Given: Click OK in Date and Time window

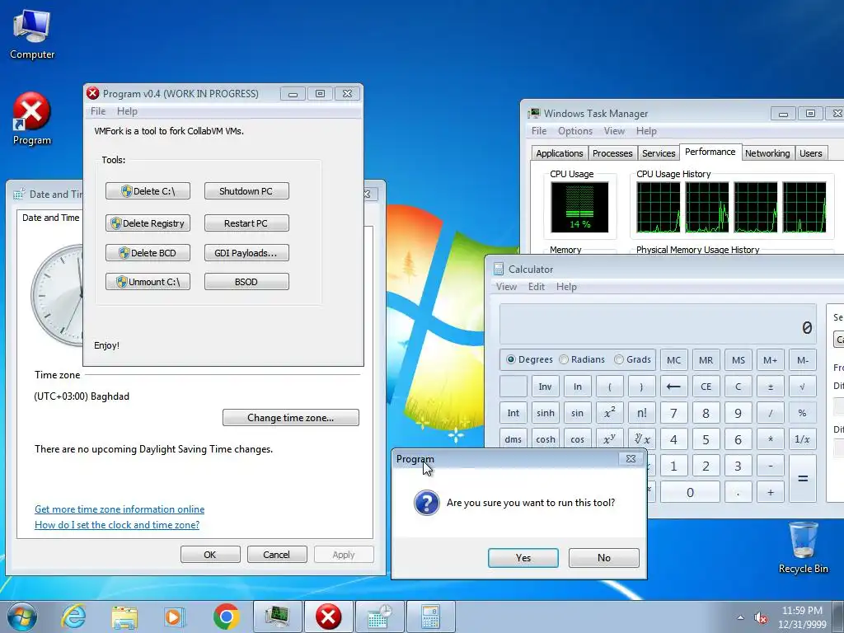Looking at the screenshot, I should pos(210,555).
